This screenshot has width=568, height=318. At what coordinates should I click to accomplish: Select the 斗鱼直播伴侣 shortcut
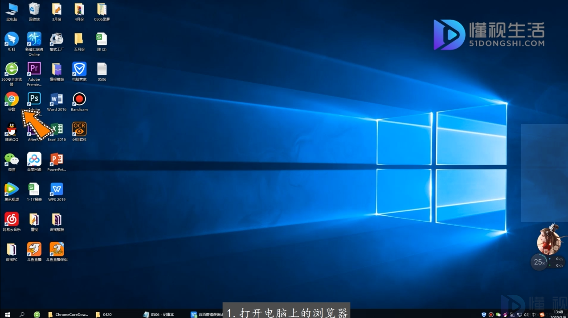tap(57, 252)
